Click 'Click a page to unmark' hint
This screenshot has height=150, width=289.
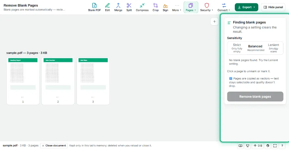249,71
